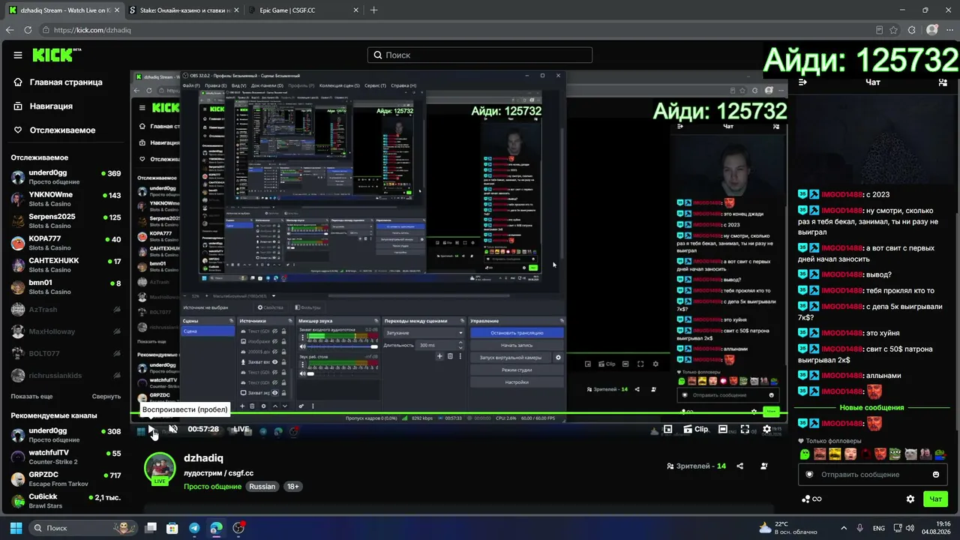Open recommended channel watchfulTV
Viewport: 960px width, 540px height.
[x=65, y=457]
